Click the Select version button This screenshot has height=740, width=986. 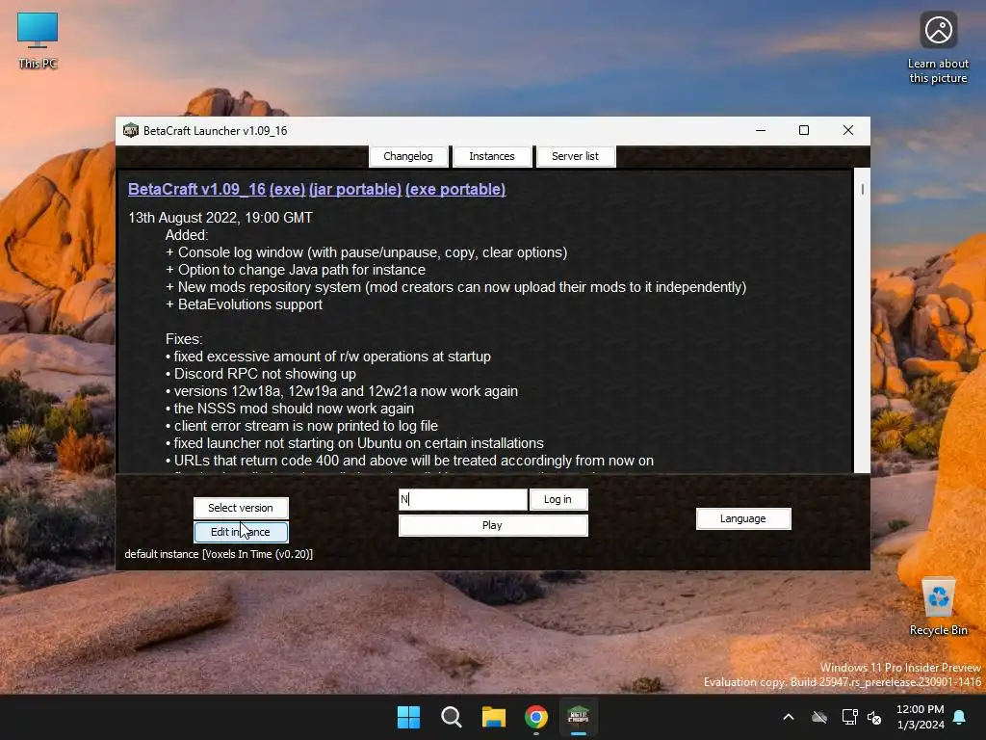coord(241,508)
